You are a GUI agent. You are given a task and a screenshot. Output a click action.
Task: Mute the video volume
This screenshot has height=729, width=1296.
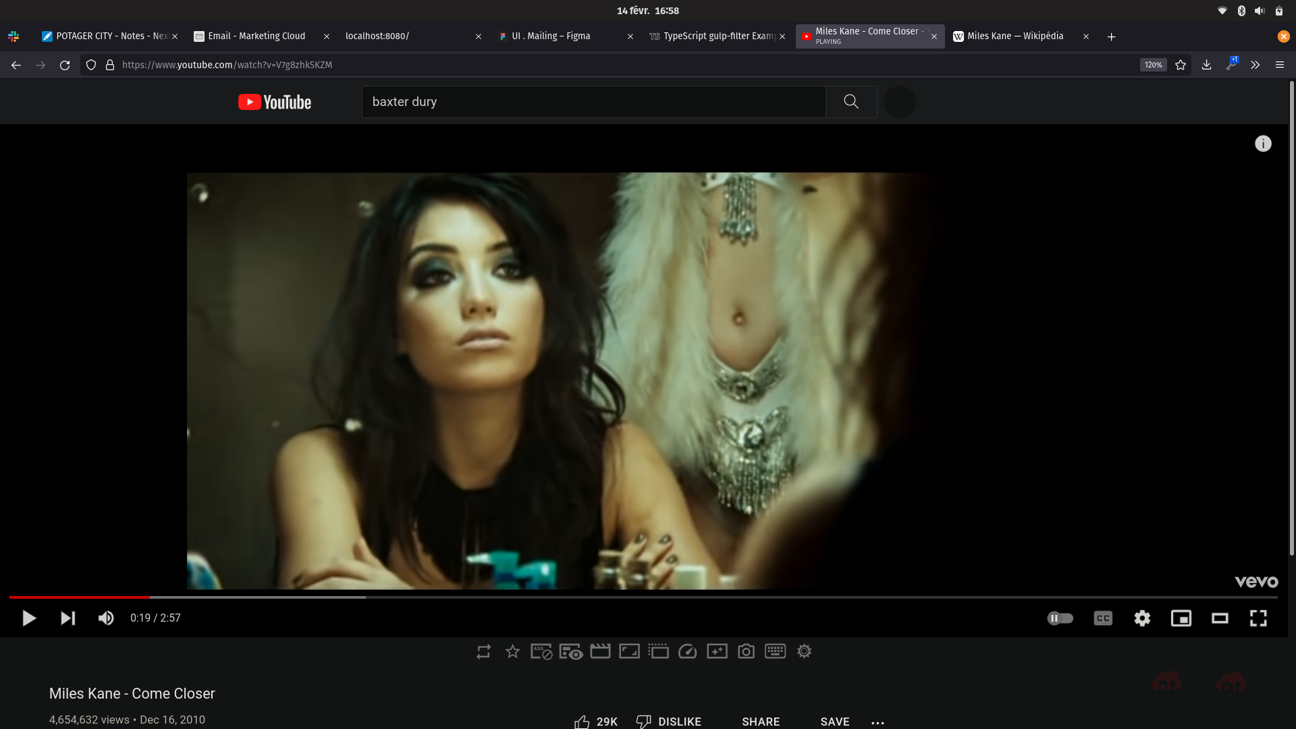[x=106, y=618]
